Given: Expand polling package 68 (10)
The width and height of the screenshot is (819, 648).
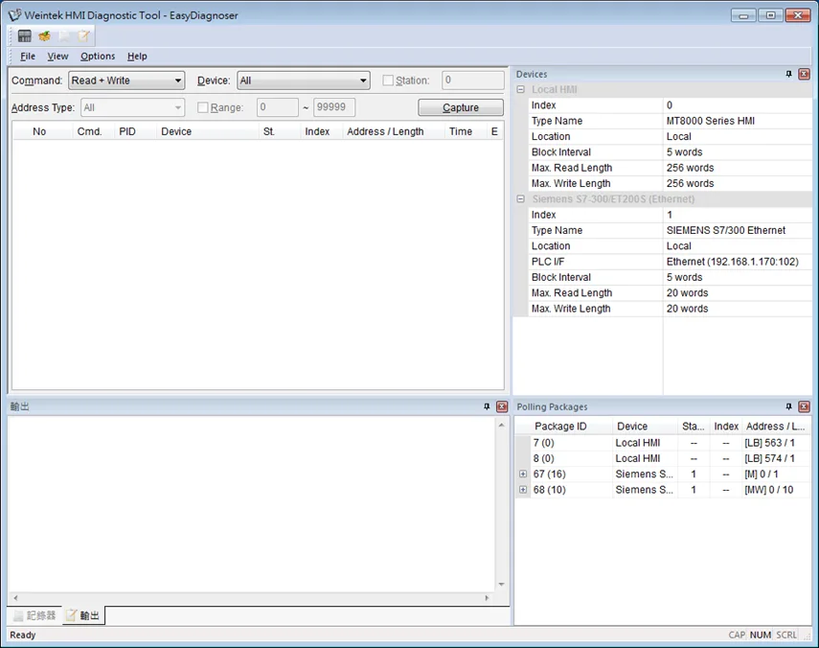Looking at the screenshot, I should click(523, 490).
